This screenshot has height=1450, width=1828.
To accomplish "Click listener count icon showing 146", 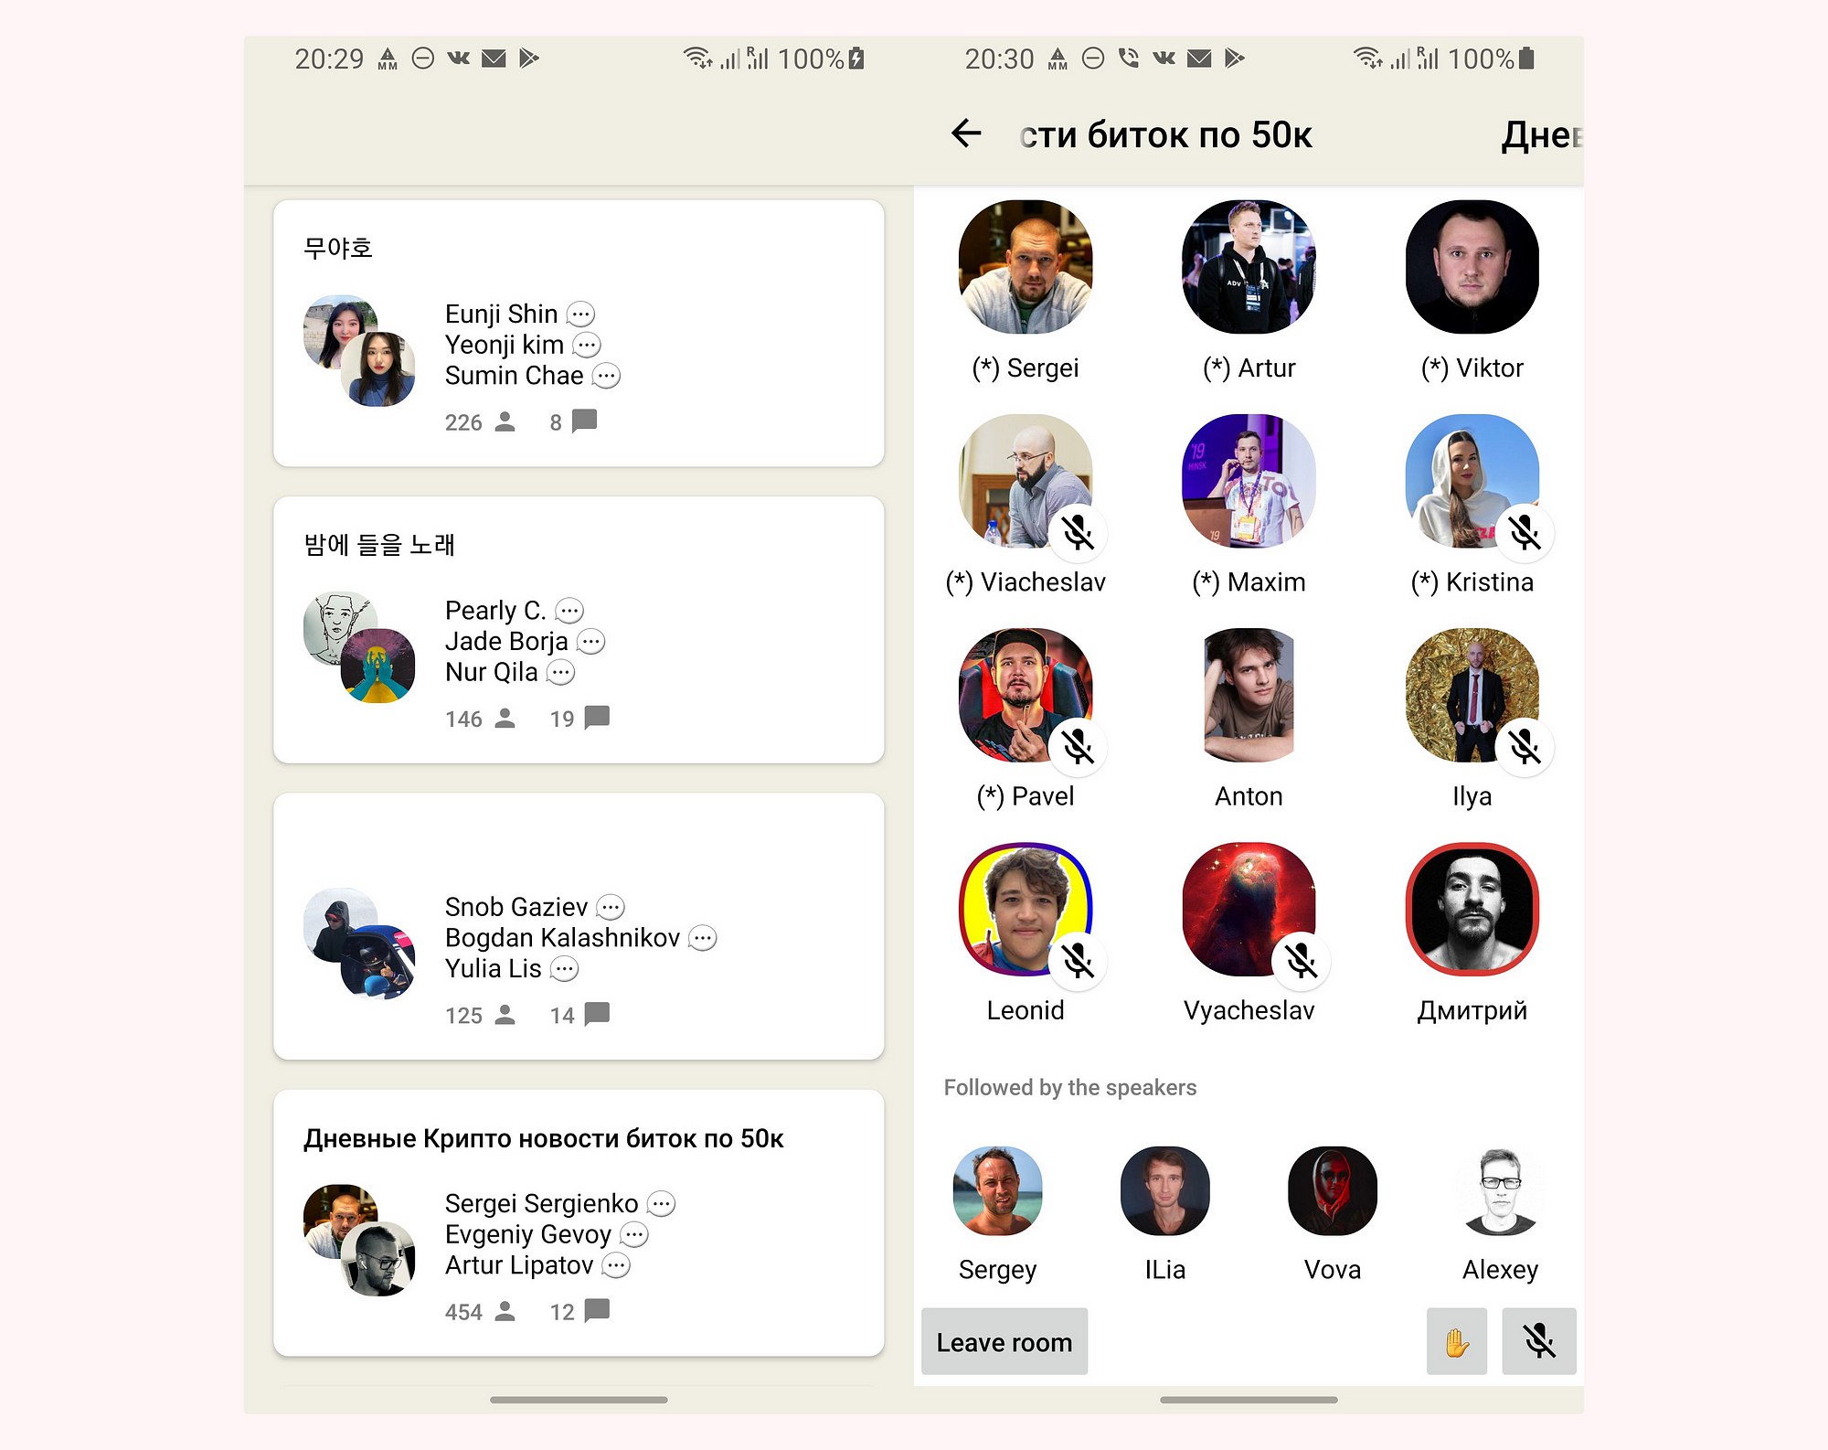I will [505, 719].
